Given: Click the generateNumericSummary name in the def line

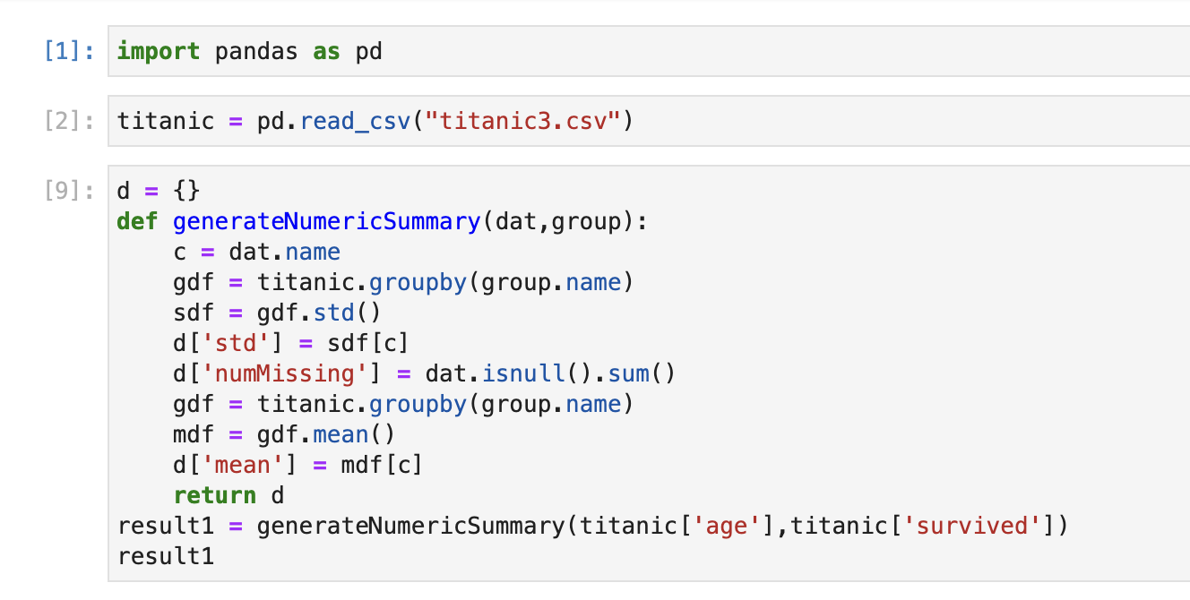Looking at the screenshot, I should point(326,221).
